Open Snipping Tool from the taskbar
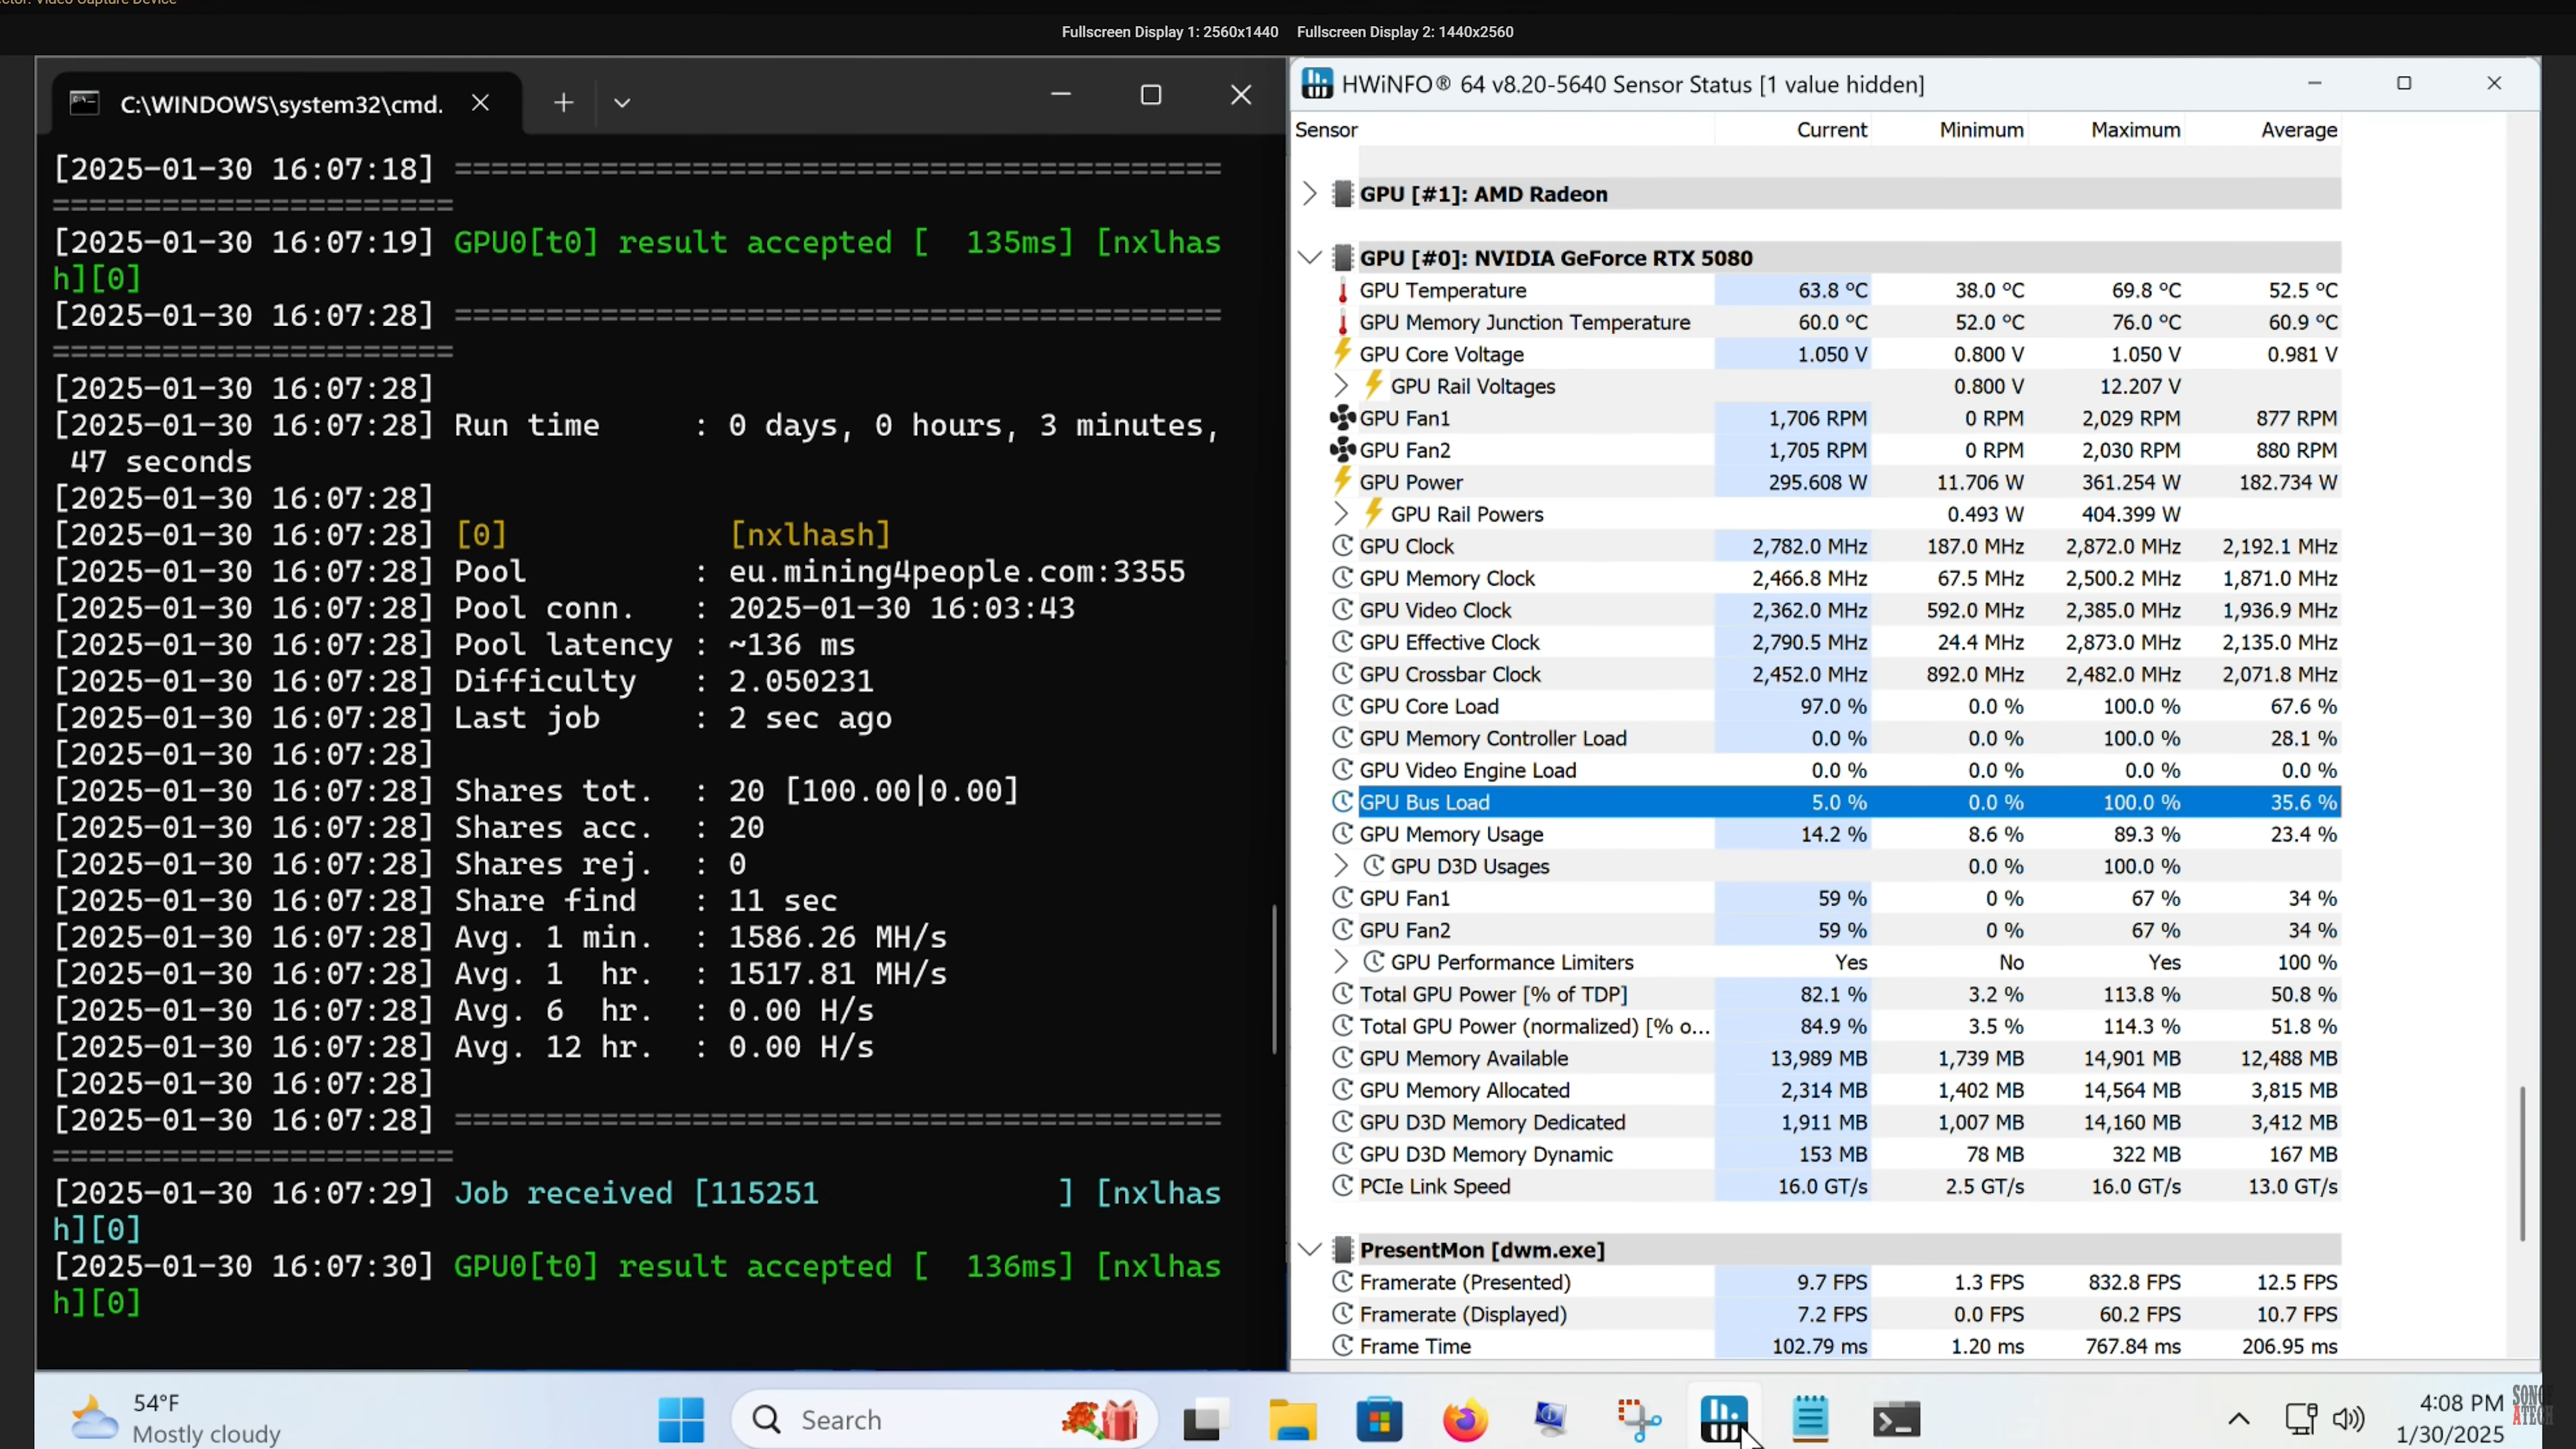The image size is (2576, 1449). (x=1638, y=1420)
